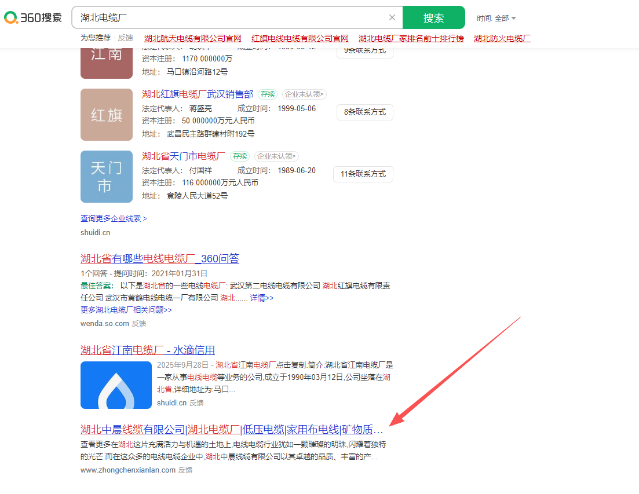Click the green 搜索 button
This screenshot has width=639, height=494.
(x=433, y=17)
